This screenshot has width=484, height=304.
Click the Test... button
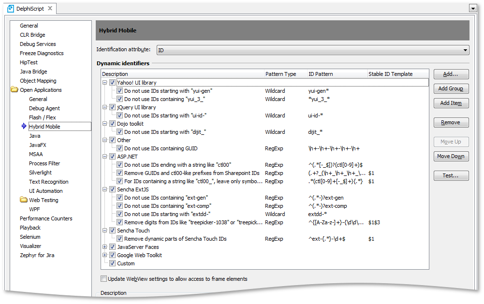point(451,175)
